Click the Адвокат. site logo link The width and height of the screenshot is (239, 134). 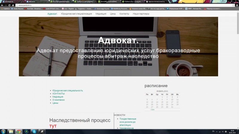pyautogui.click(x=52, y=14)
